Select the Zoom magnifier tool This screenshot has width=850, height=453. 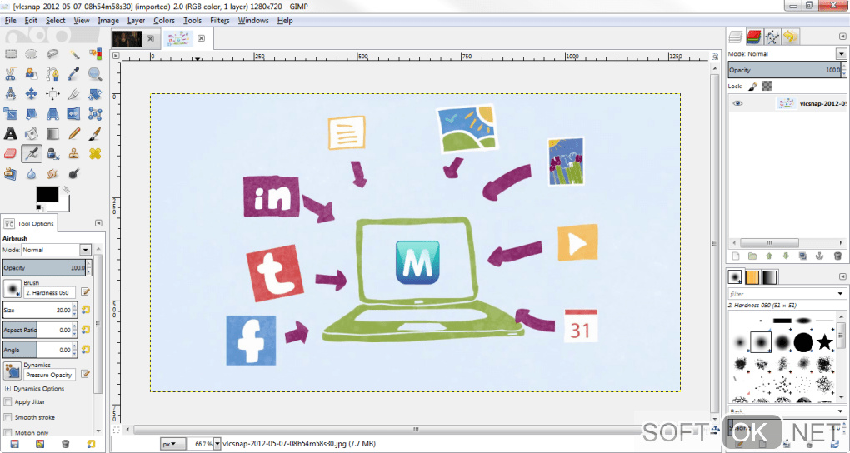(95, 73)
